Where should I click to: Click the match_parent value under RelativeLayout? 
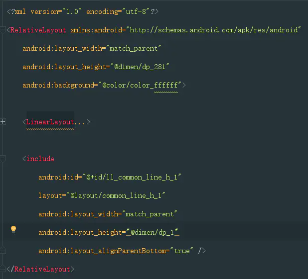click(x=134, y=48)
